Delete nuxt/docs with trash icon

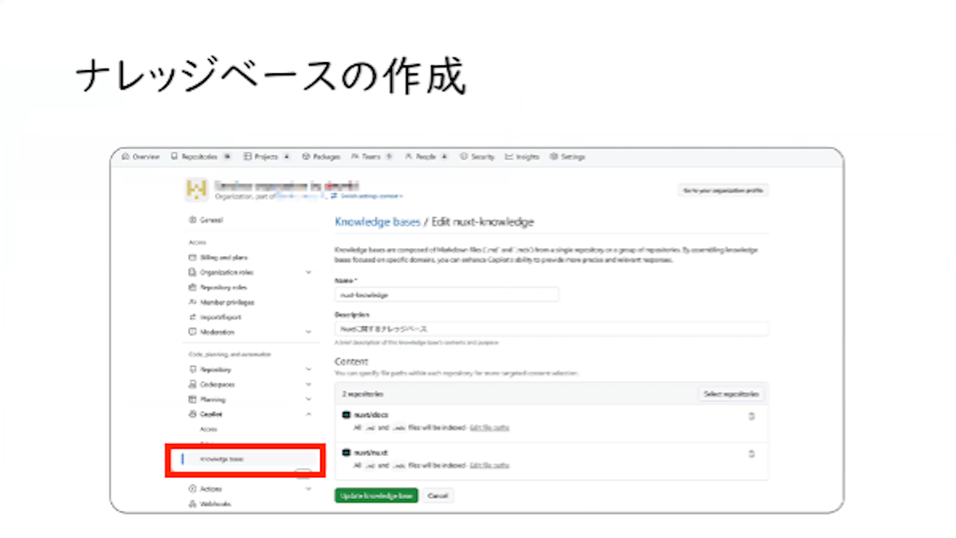tap(751, 416)
